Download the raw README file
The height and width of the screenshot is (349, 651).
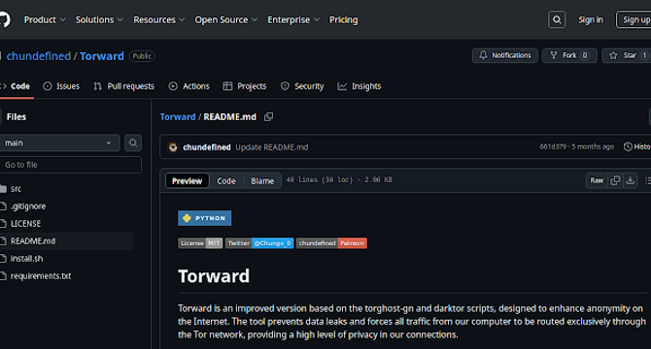(631, 180)
